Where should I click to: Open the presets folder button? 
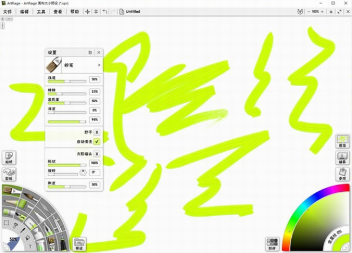click(x=80, y=244)
